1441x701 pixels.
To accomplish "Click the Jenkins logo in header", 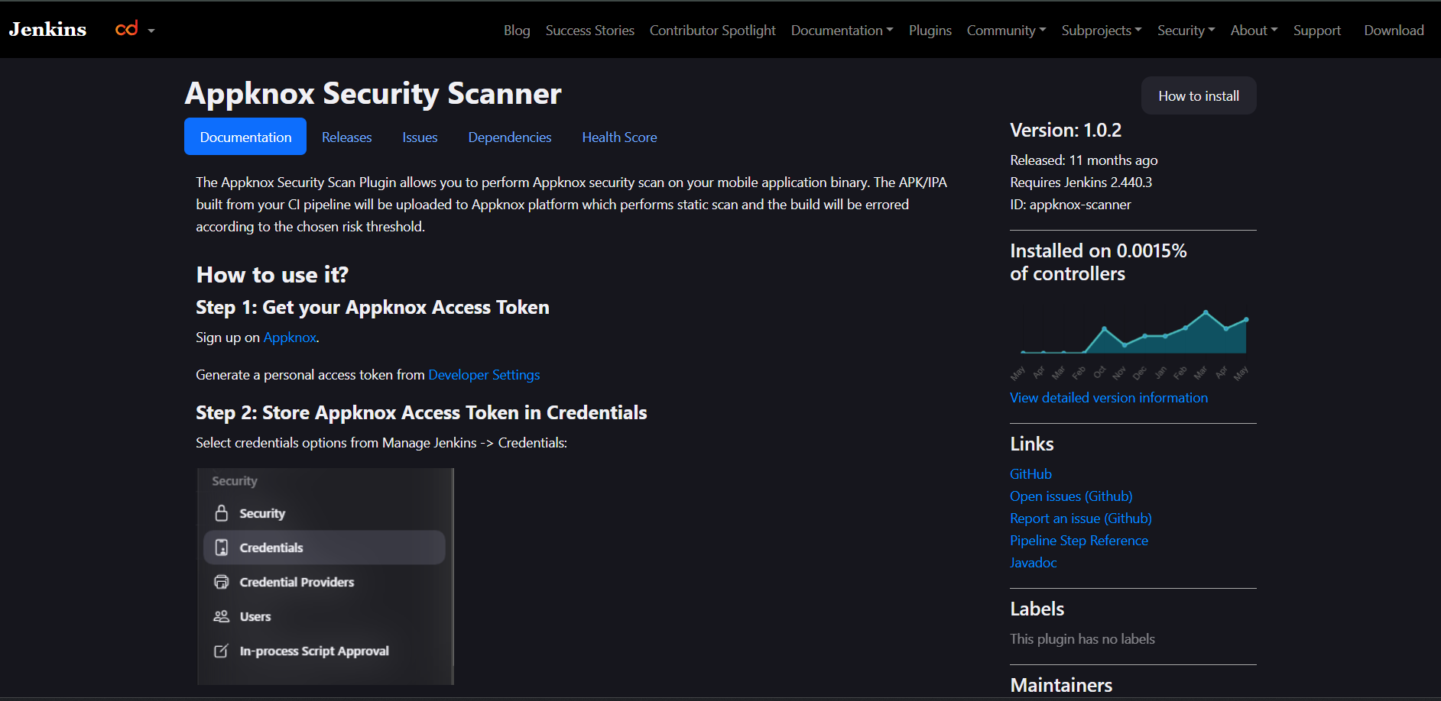I will coord(47,30).
